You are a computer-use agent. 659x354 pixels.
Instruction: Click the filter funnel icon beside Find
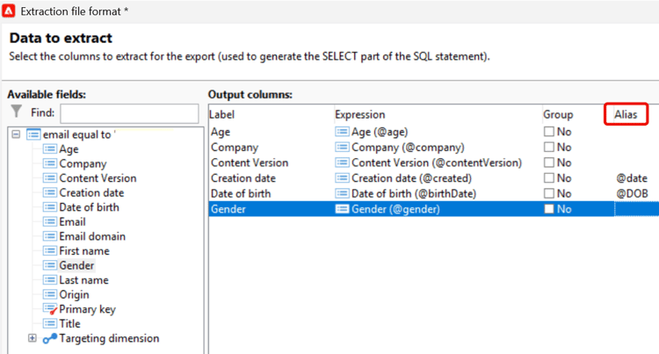(x=16, y=112)
